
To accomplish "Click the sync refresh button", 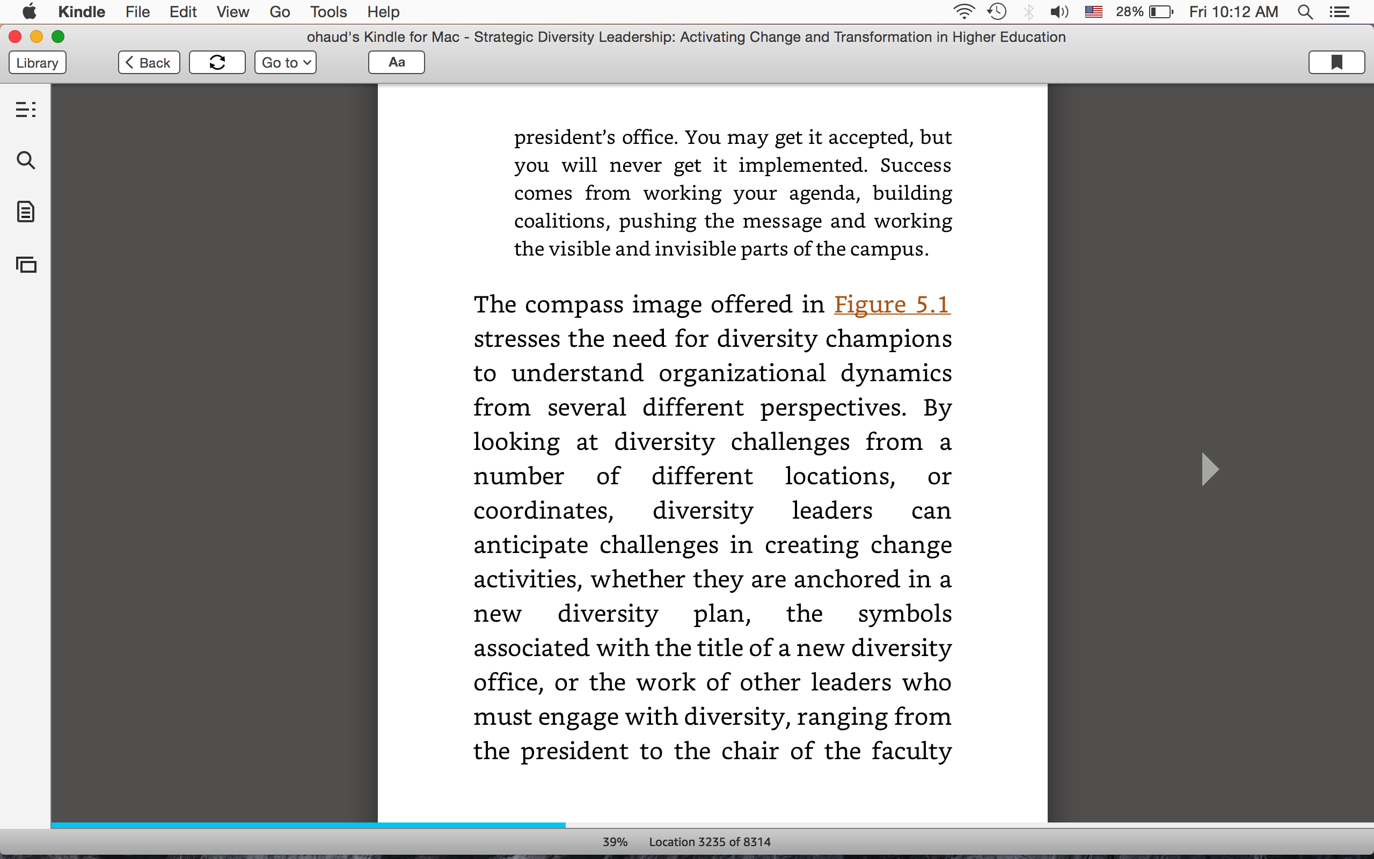I will (x=217, y=62).
